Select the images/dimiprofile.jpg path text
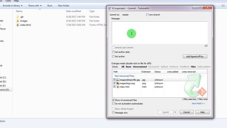The height and width of the screenshot is (128, 227). click(x=129, y=80)
